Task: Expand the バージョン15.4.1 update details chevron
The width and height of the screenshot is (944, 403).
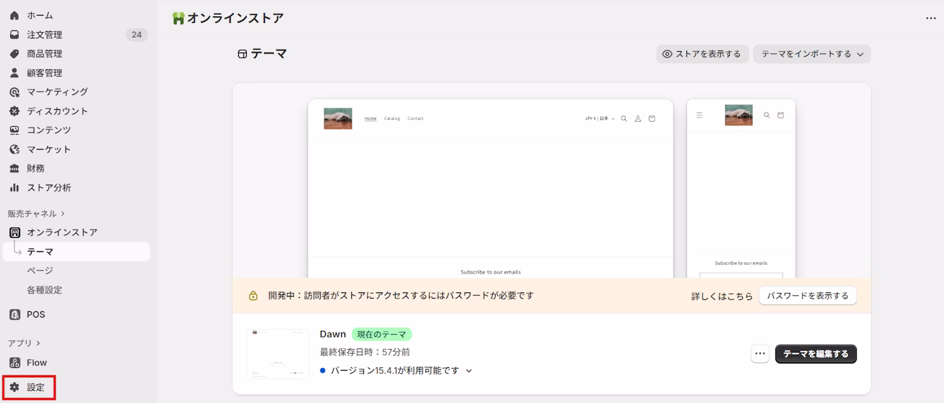Action: pos(468,370)
